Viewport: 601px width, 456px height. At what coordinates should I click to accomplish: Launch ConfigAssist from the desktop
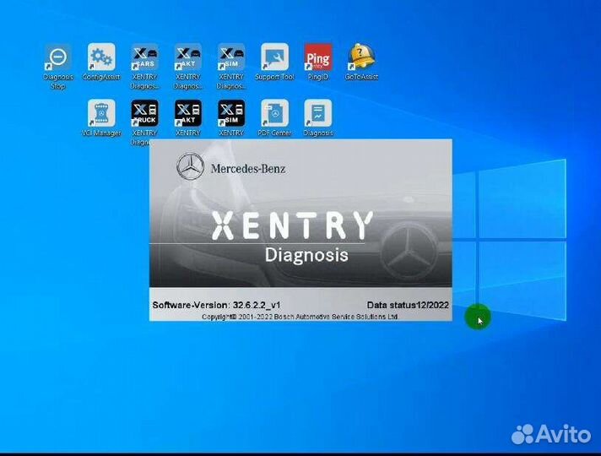(101, 58)
